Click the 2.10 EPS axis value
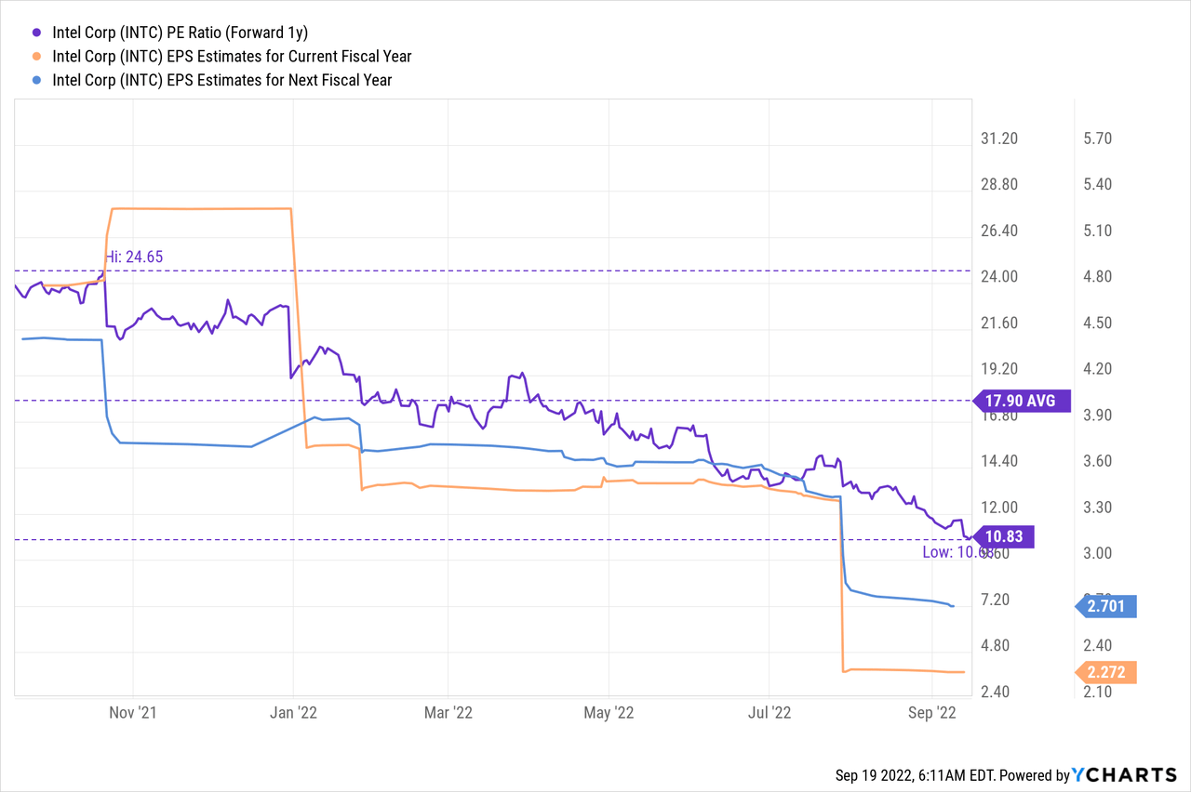 (1099, 693)
